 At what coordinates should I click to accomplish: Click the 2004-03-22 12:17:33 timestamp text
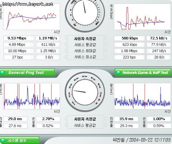tap(150, 140)
